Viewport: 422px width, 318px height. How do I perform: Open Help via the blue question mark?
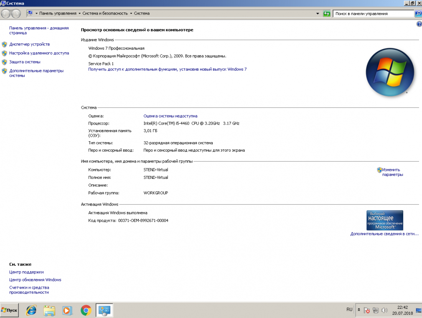pos(419,24)
